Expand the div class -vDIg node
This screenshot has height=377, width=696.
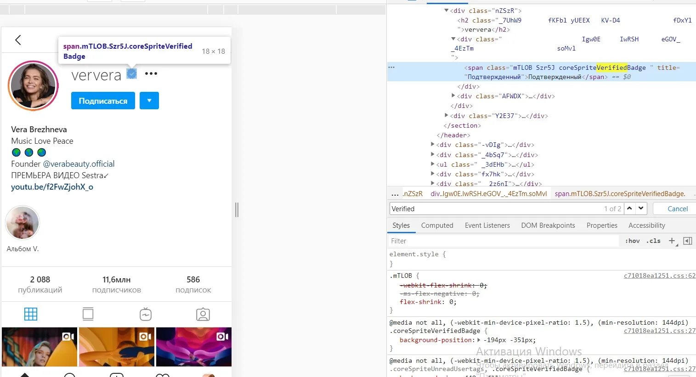[432, 145]
